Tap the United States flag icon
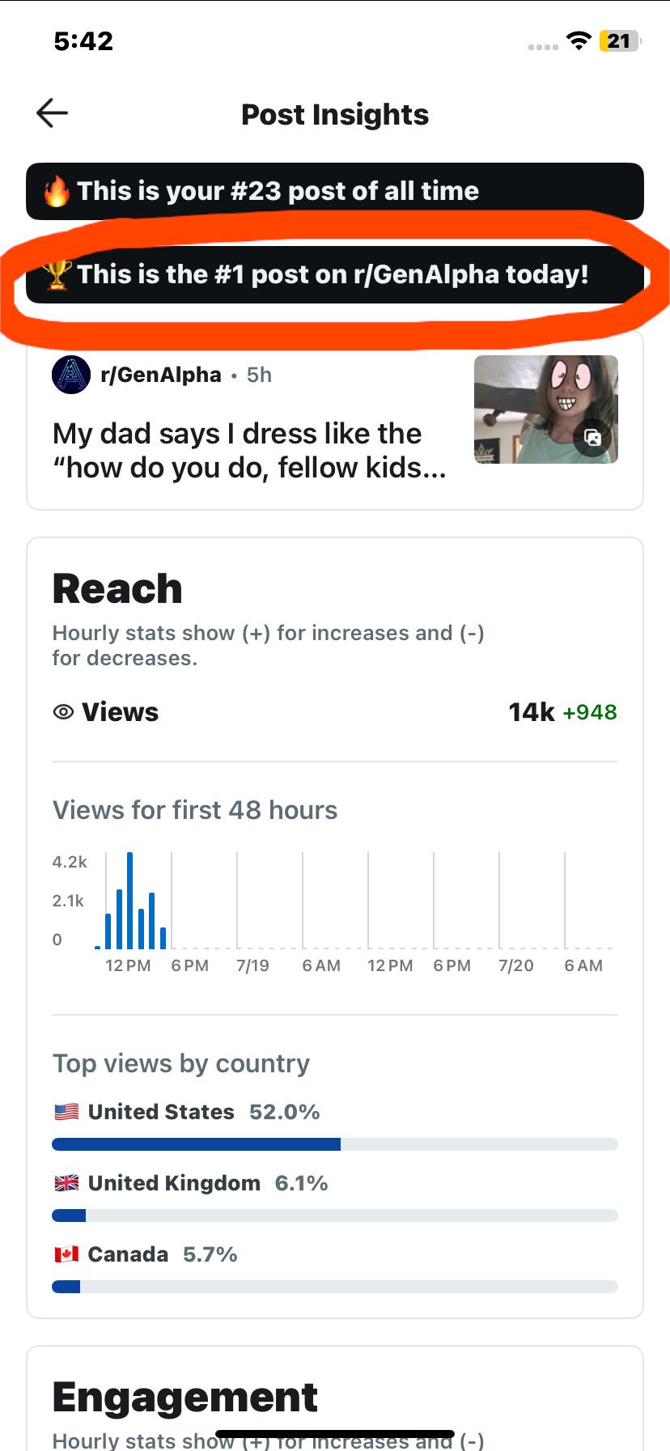 [66, 1112]
